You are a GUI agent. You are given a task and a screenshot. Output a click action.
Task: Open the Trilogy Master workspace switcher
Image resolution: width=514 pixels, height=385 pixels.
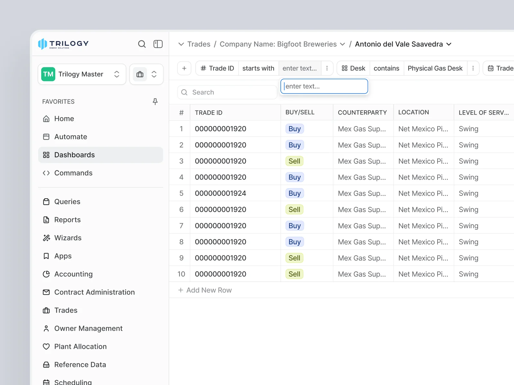click(82, 74)
